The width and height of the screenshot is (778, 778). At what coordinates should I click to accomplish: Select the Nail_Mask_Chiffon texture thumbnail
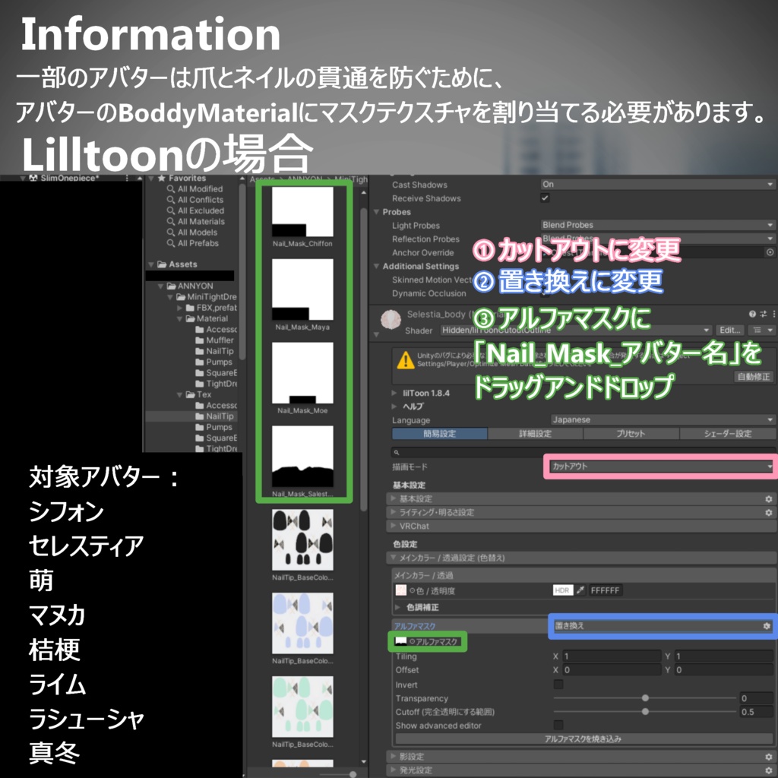tap(302, 212)
